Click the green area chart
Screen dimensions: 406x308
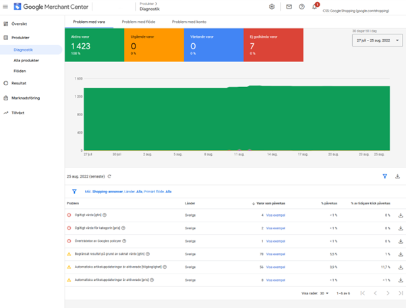tap(237, 118)
